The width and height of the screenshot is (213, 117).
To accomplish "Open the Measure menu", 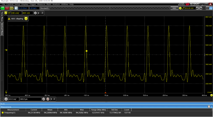I will pos(41,4).
